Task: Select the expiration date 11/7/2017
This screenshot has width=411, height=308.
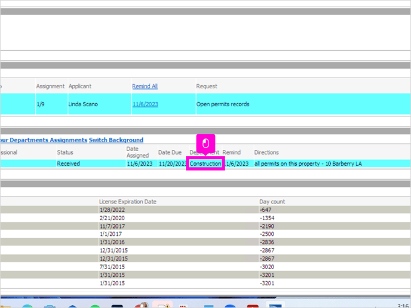Action: 112,226
